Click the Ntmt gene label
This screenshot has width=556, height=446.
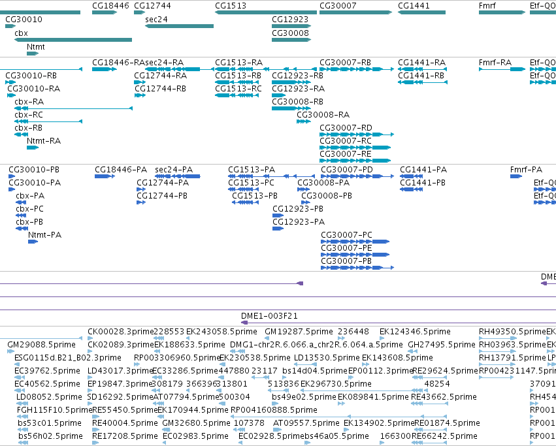35,47
